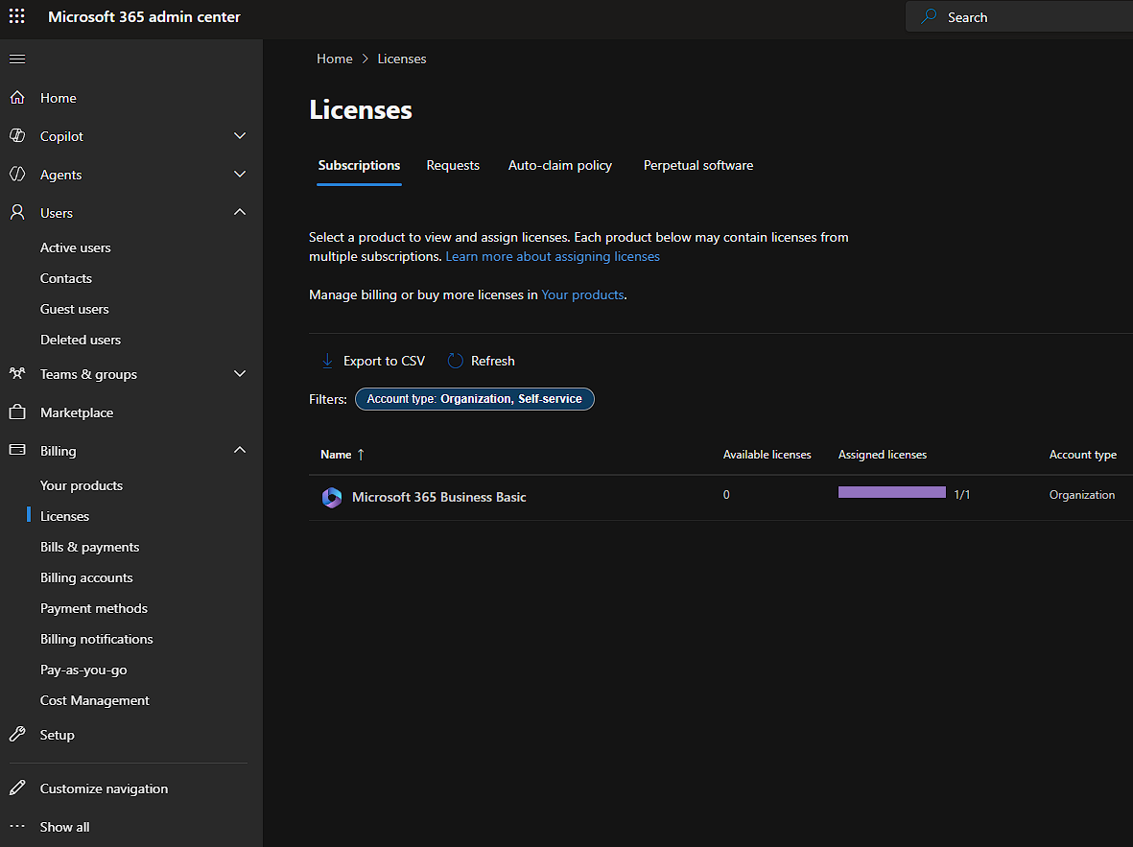Image resolution: width=1133 pixels, height=847 pixels.
Task: Select Licenses in Billing menu
Action: (x=65, y=516)
